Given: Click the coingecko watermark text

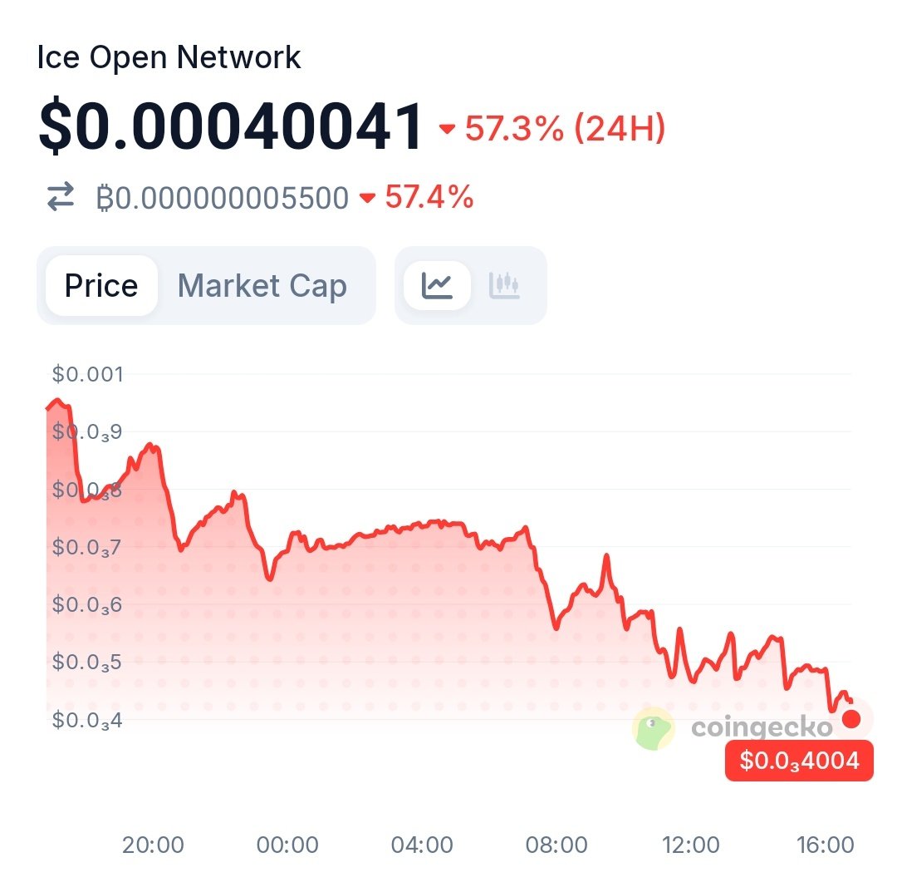Looking at the screenshot, I should 762,728.
